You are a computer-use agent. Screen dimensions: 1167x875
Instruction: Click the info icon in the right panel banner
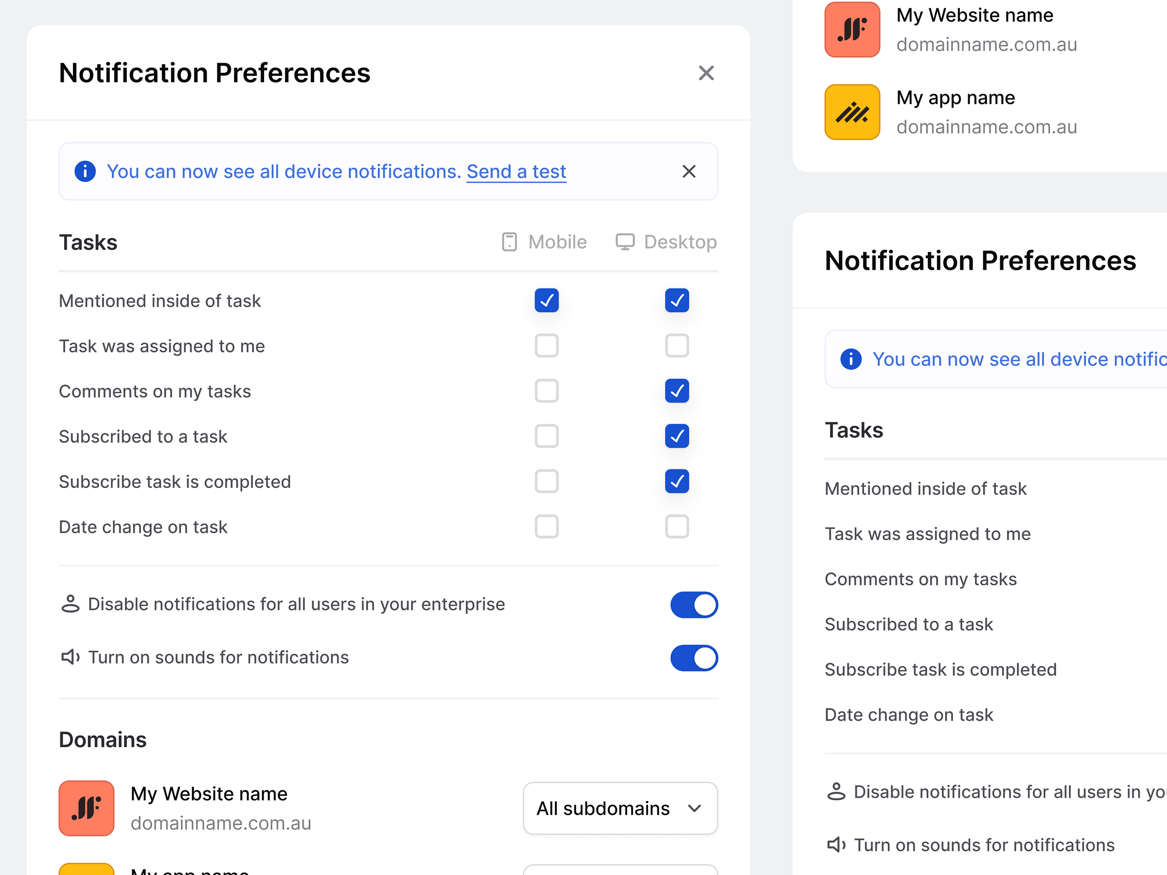850,359
